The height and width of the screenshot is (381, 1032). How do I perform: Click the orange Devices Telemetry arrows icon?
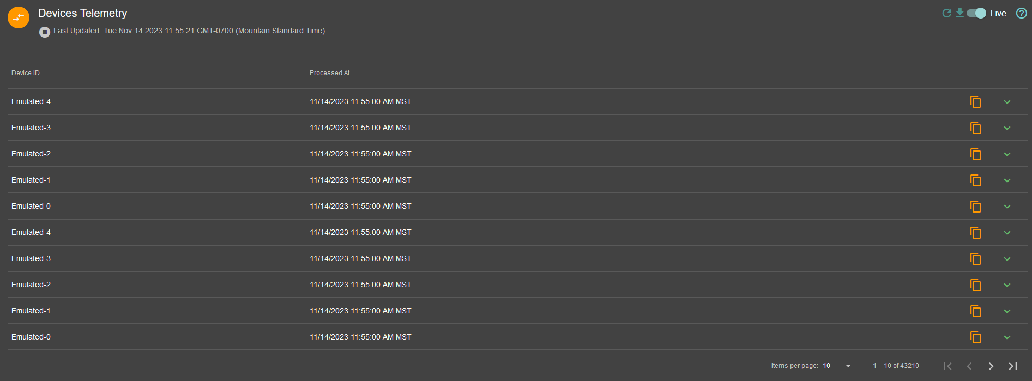coord(19,17)
